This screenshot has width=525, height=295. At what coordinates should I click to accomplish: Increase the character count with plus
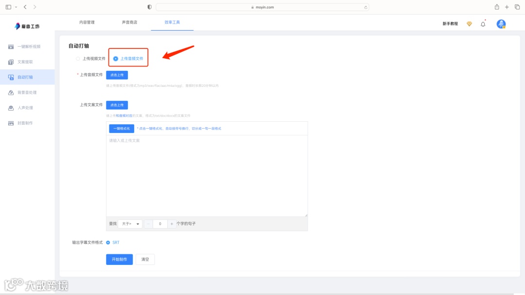click(172, 224)
